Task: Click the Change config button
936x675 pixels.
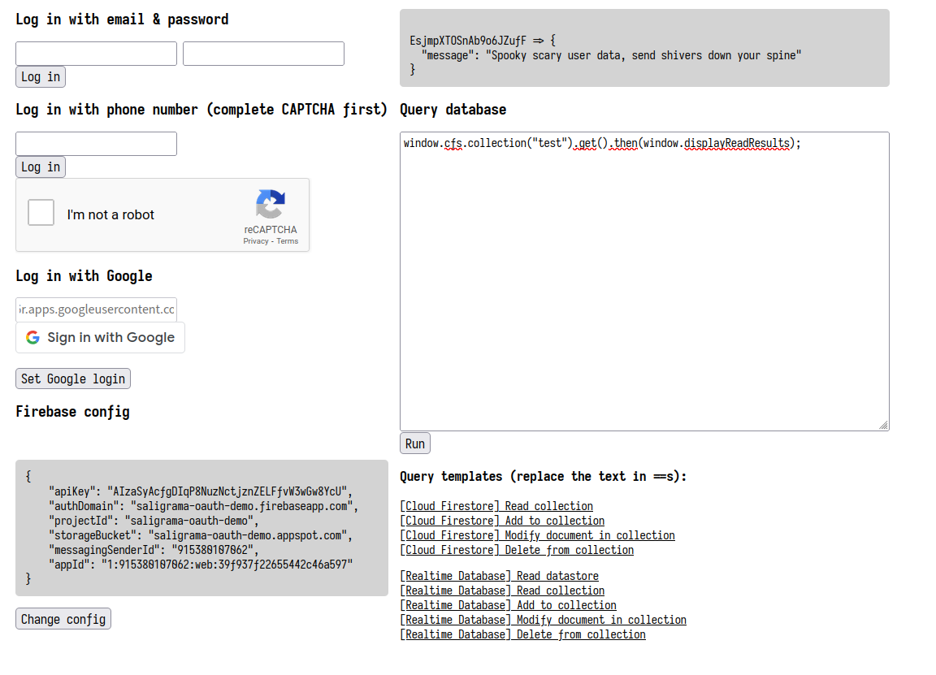Action: 63,620
